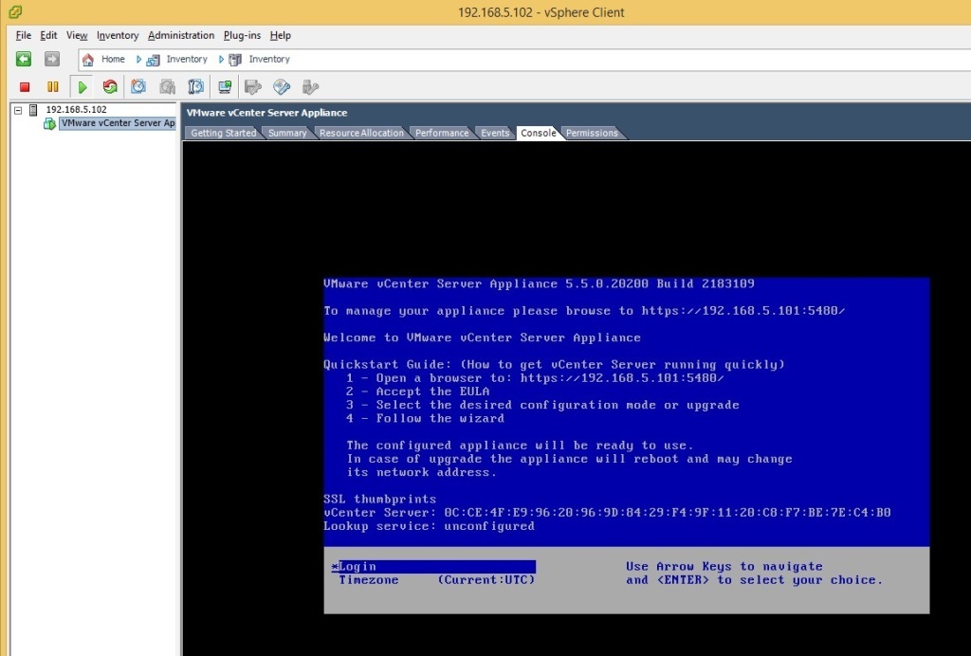Click the first Inventory breadcrumb label
The image size is (971, 656).
coord(187,59)
